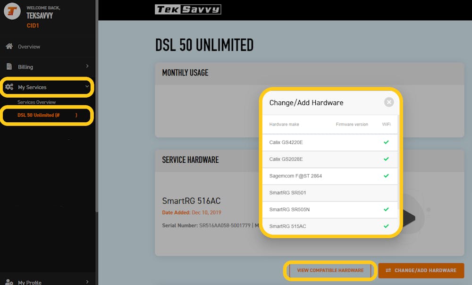Image resolution: width=472 pixels, height=285 pixels.
Task: Collapse the My Services chevron
Action: (87, 86)
